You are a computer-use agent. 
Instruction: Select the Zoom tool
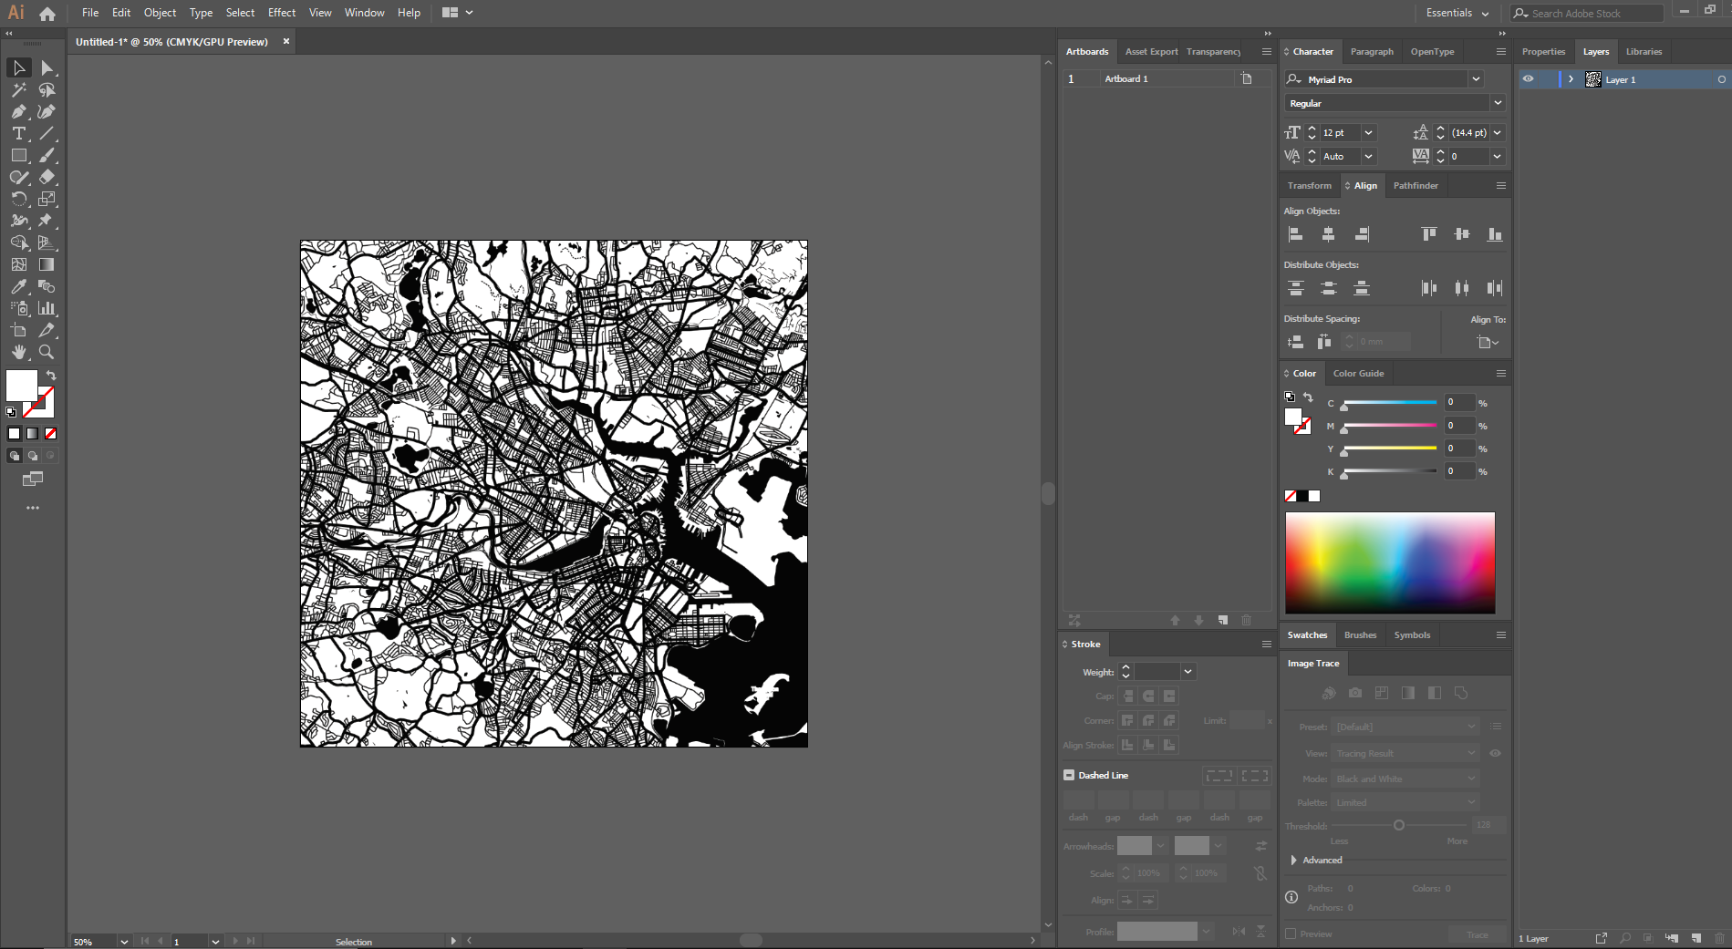(x=46, y=352)
